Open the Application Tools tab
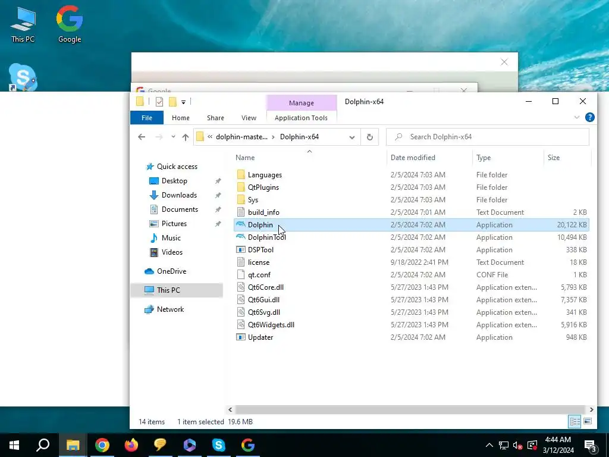This screenshot has width=609, height=457. coord(301,118)
